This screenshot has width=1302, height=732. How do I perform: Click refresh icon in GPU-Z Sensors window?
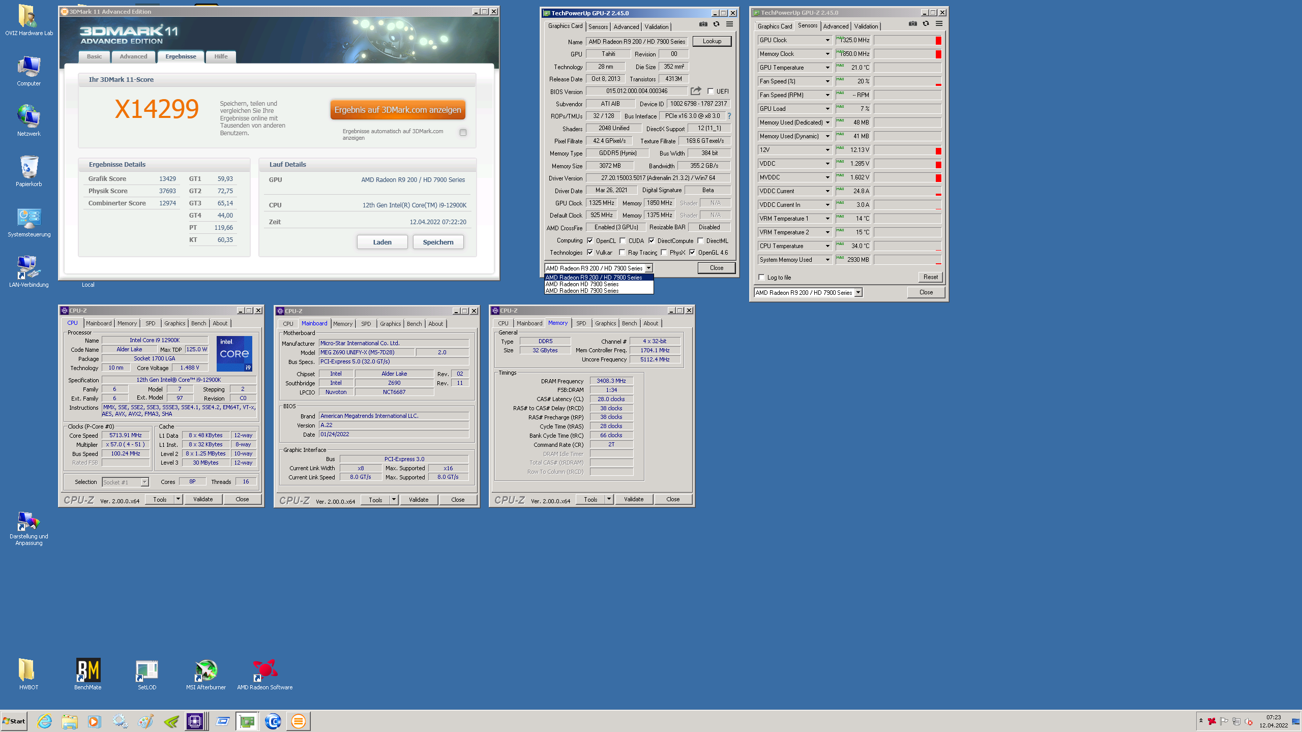[x=926, y=24]
